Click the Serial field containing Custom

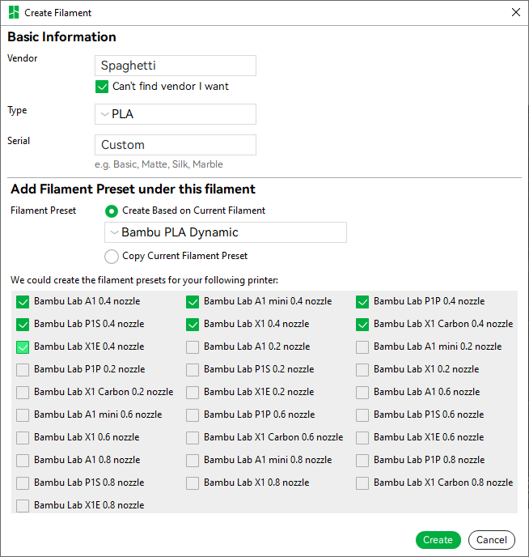(x=176, y=145)
